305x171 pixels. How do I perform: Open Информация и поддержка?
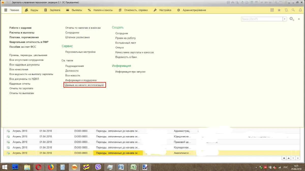click(x=81, y=80)
